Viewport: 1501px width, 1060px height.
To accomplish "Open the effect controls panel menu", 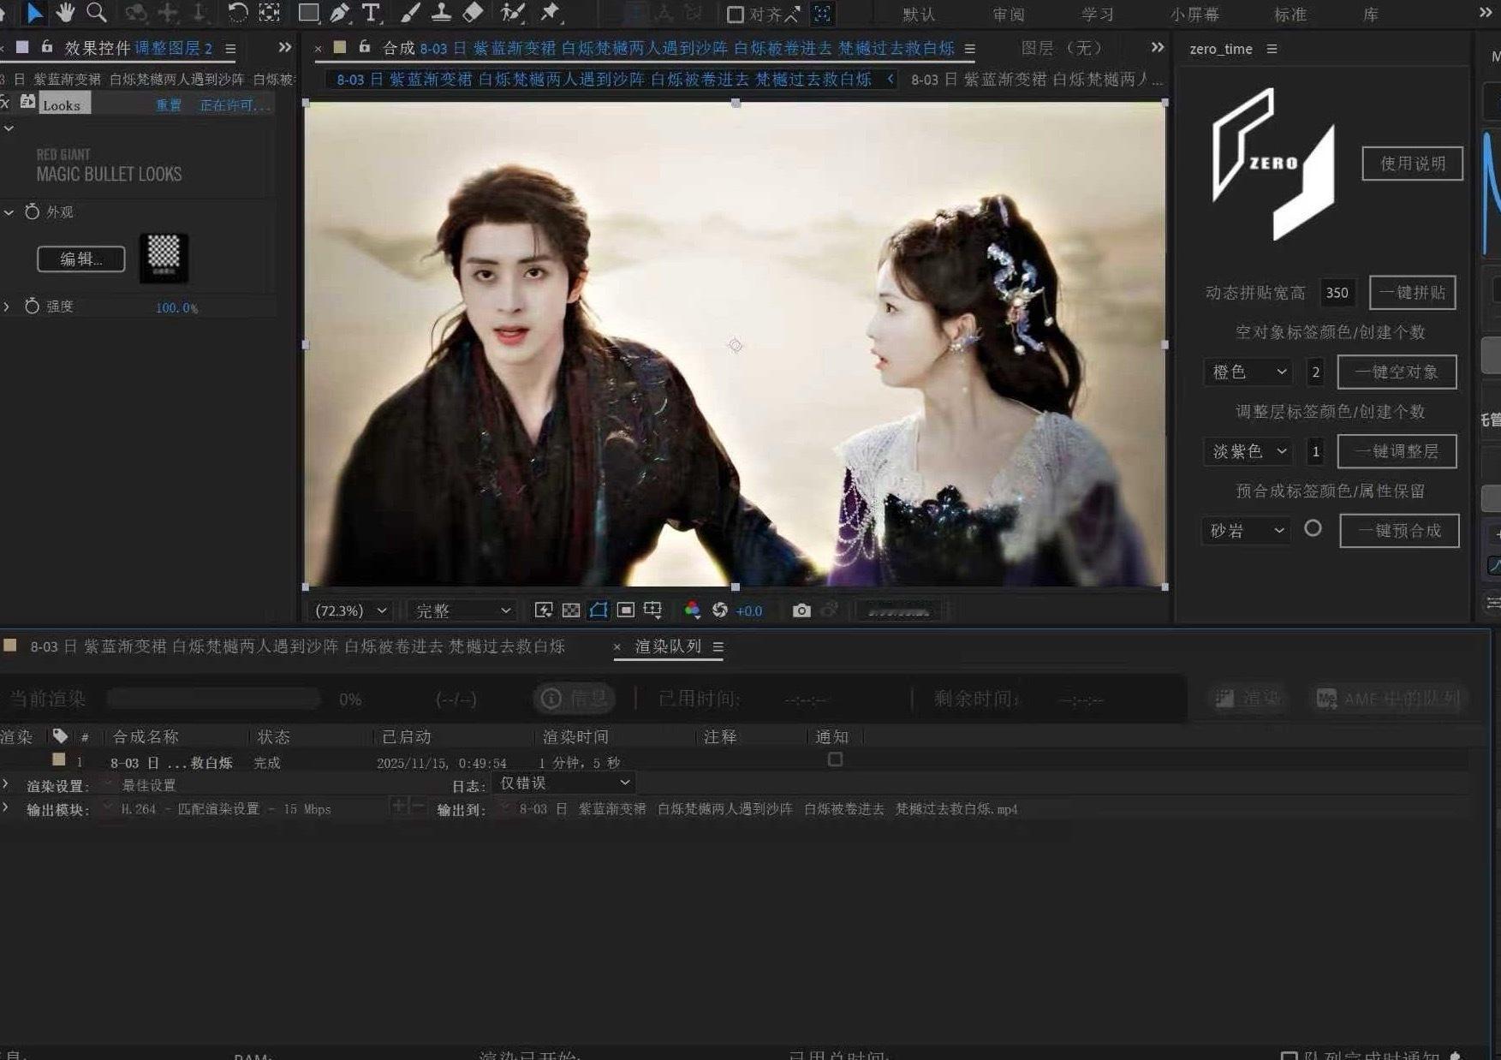I will [230, 49].
